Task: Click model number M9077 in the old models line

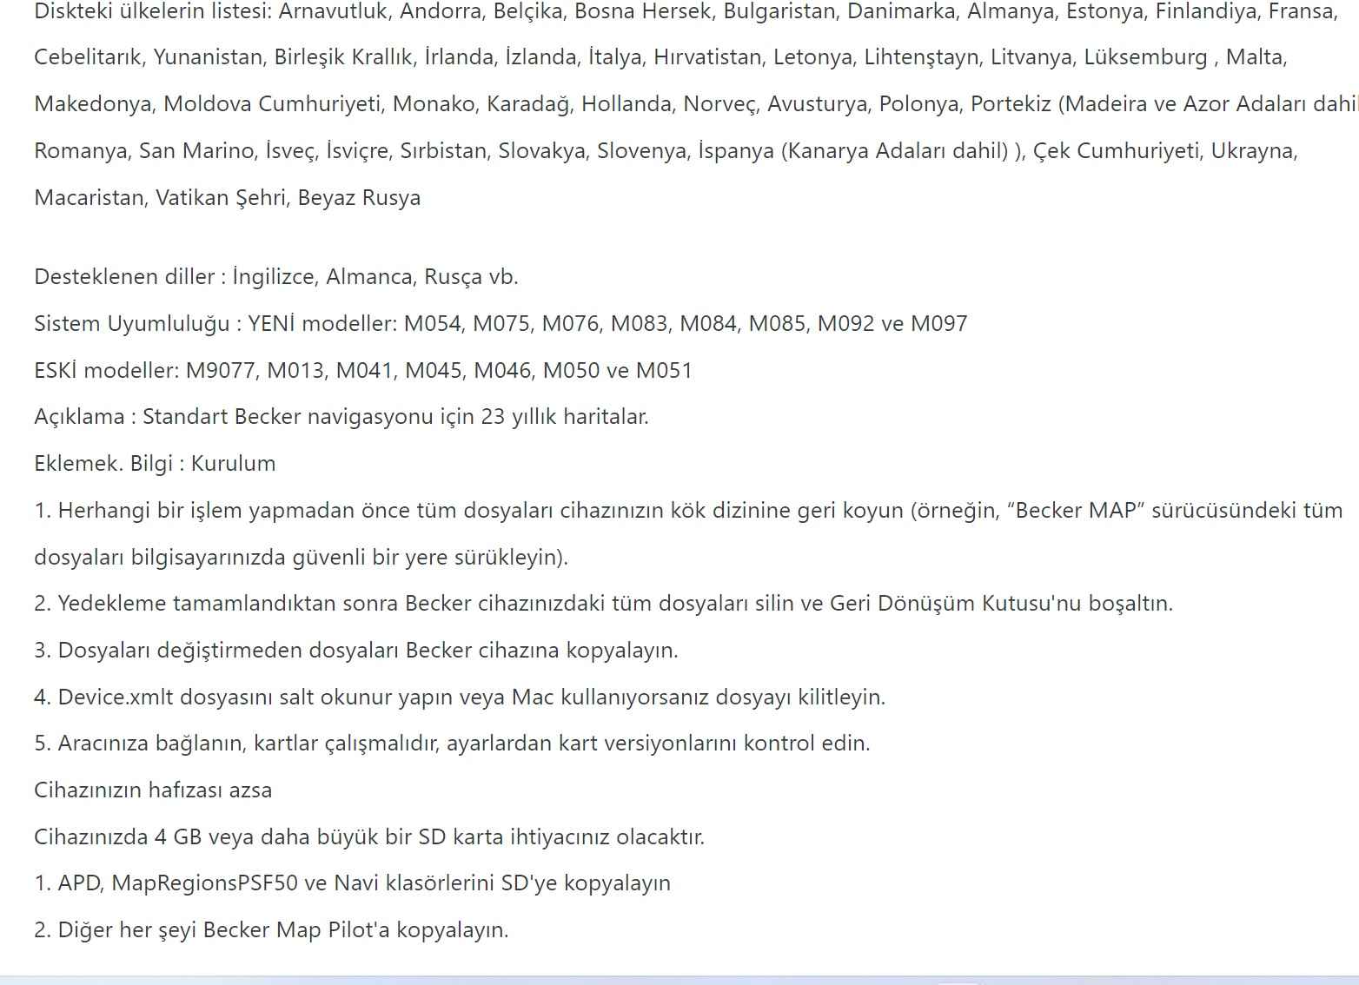Action: click(221, 371)
